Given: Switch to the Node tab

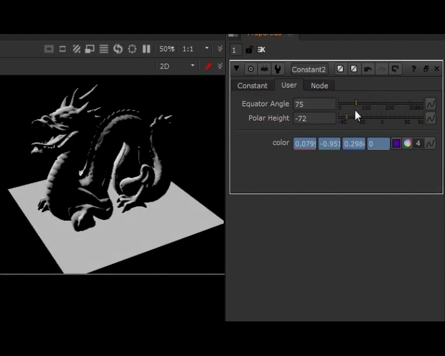Looking at the screenshot, I should click(x=319, y=85).
